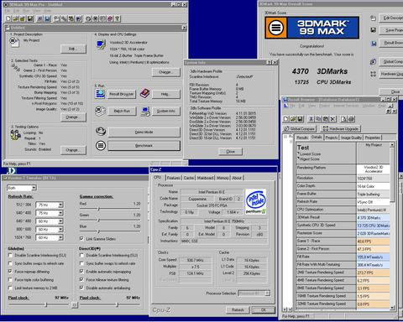Toggle Force bilinear texture filtering checkbox
403x322 pixels.
tap(81, 279)
